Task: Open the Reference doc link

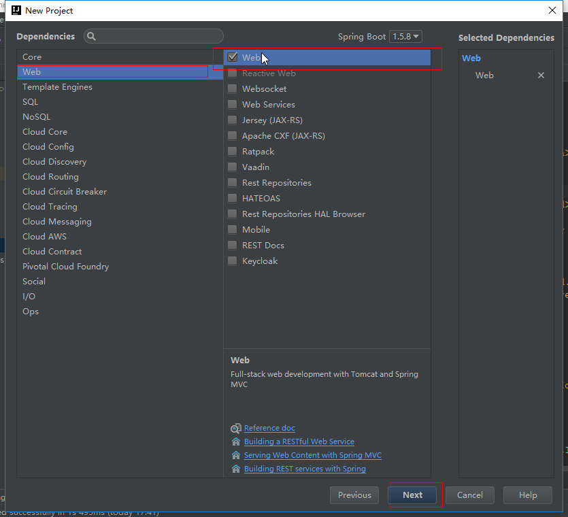Action: click(x=269, y=428)
